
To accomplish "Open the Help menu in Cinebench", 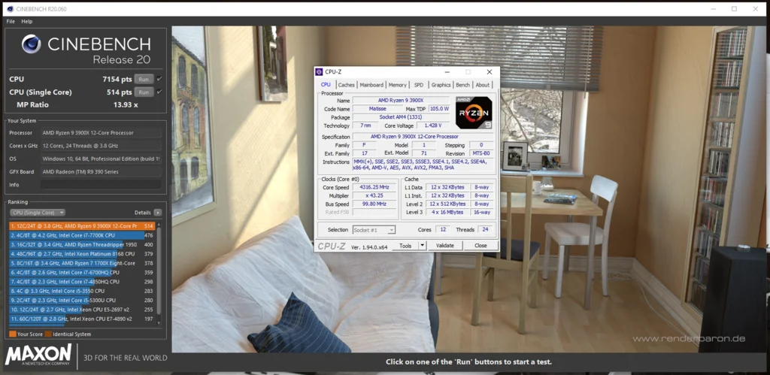I will pos(26,22).
